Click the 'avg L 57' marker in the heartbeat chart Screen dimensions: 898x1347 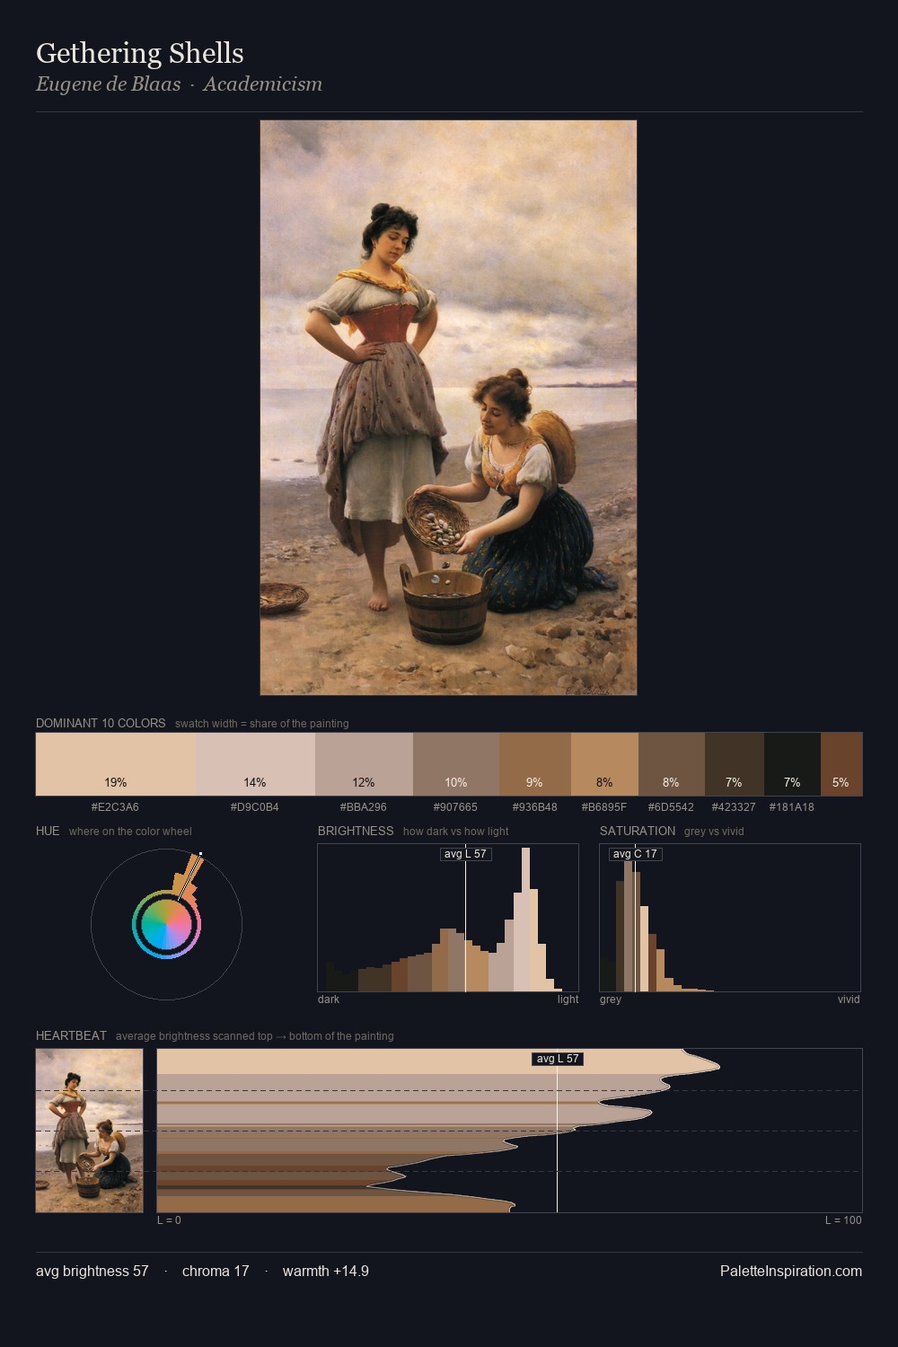tap(558, 1059)
